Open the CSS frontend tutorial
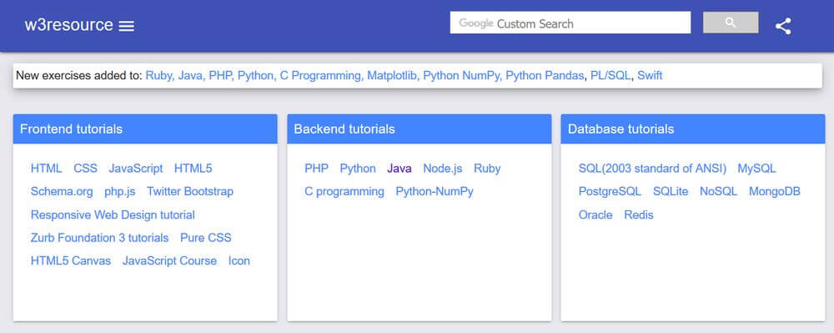The width and height of the screenshot is (834, 333). [x=86, y=169]
